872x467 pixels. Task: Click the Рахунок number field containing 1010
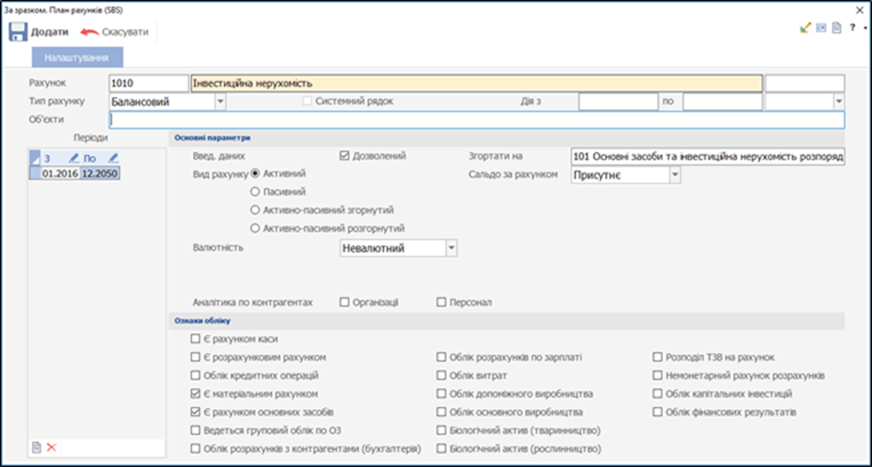[x=148, y=83]
